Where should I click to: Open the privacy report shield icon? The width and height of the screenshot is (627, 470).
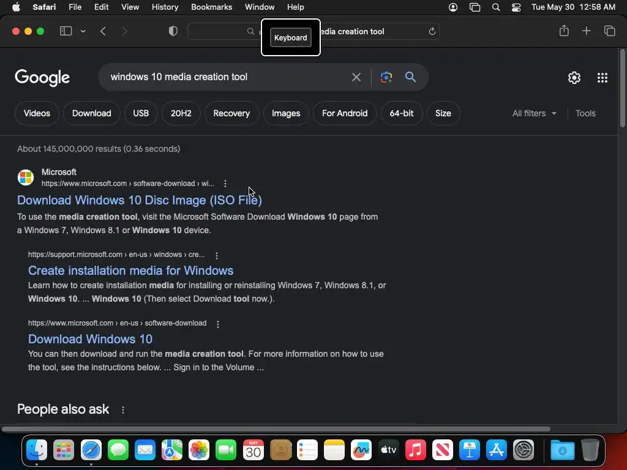click(x=173, y=31)
